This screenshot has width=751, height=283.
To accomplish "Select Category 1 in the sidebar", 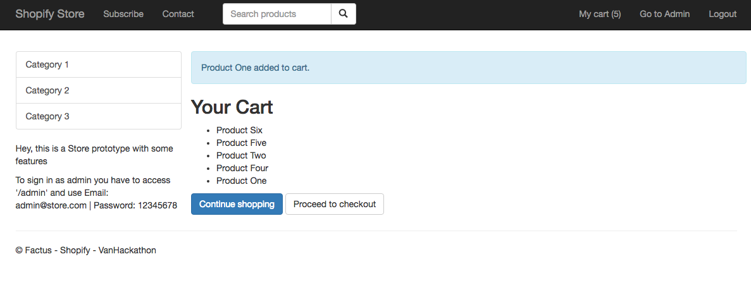I will (x=99, y=64).
